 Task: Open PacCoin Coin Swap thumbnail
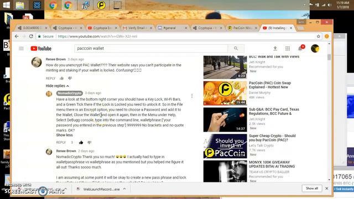coord(225,93)
